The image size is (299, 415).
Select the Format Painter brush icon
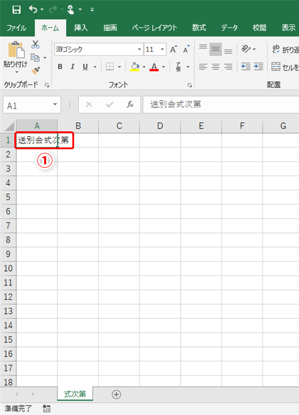click(x=35, y=70)
